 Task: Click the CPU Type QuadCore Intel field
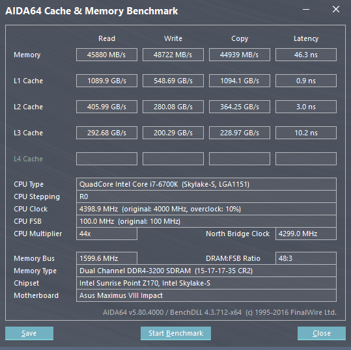(206, 184)
